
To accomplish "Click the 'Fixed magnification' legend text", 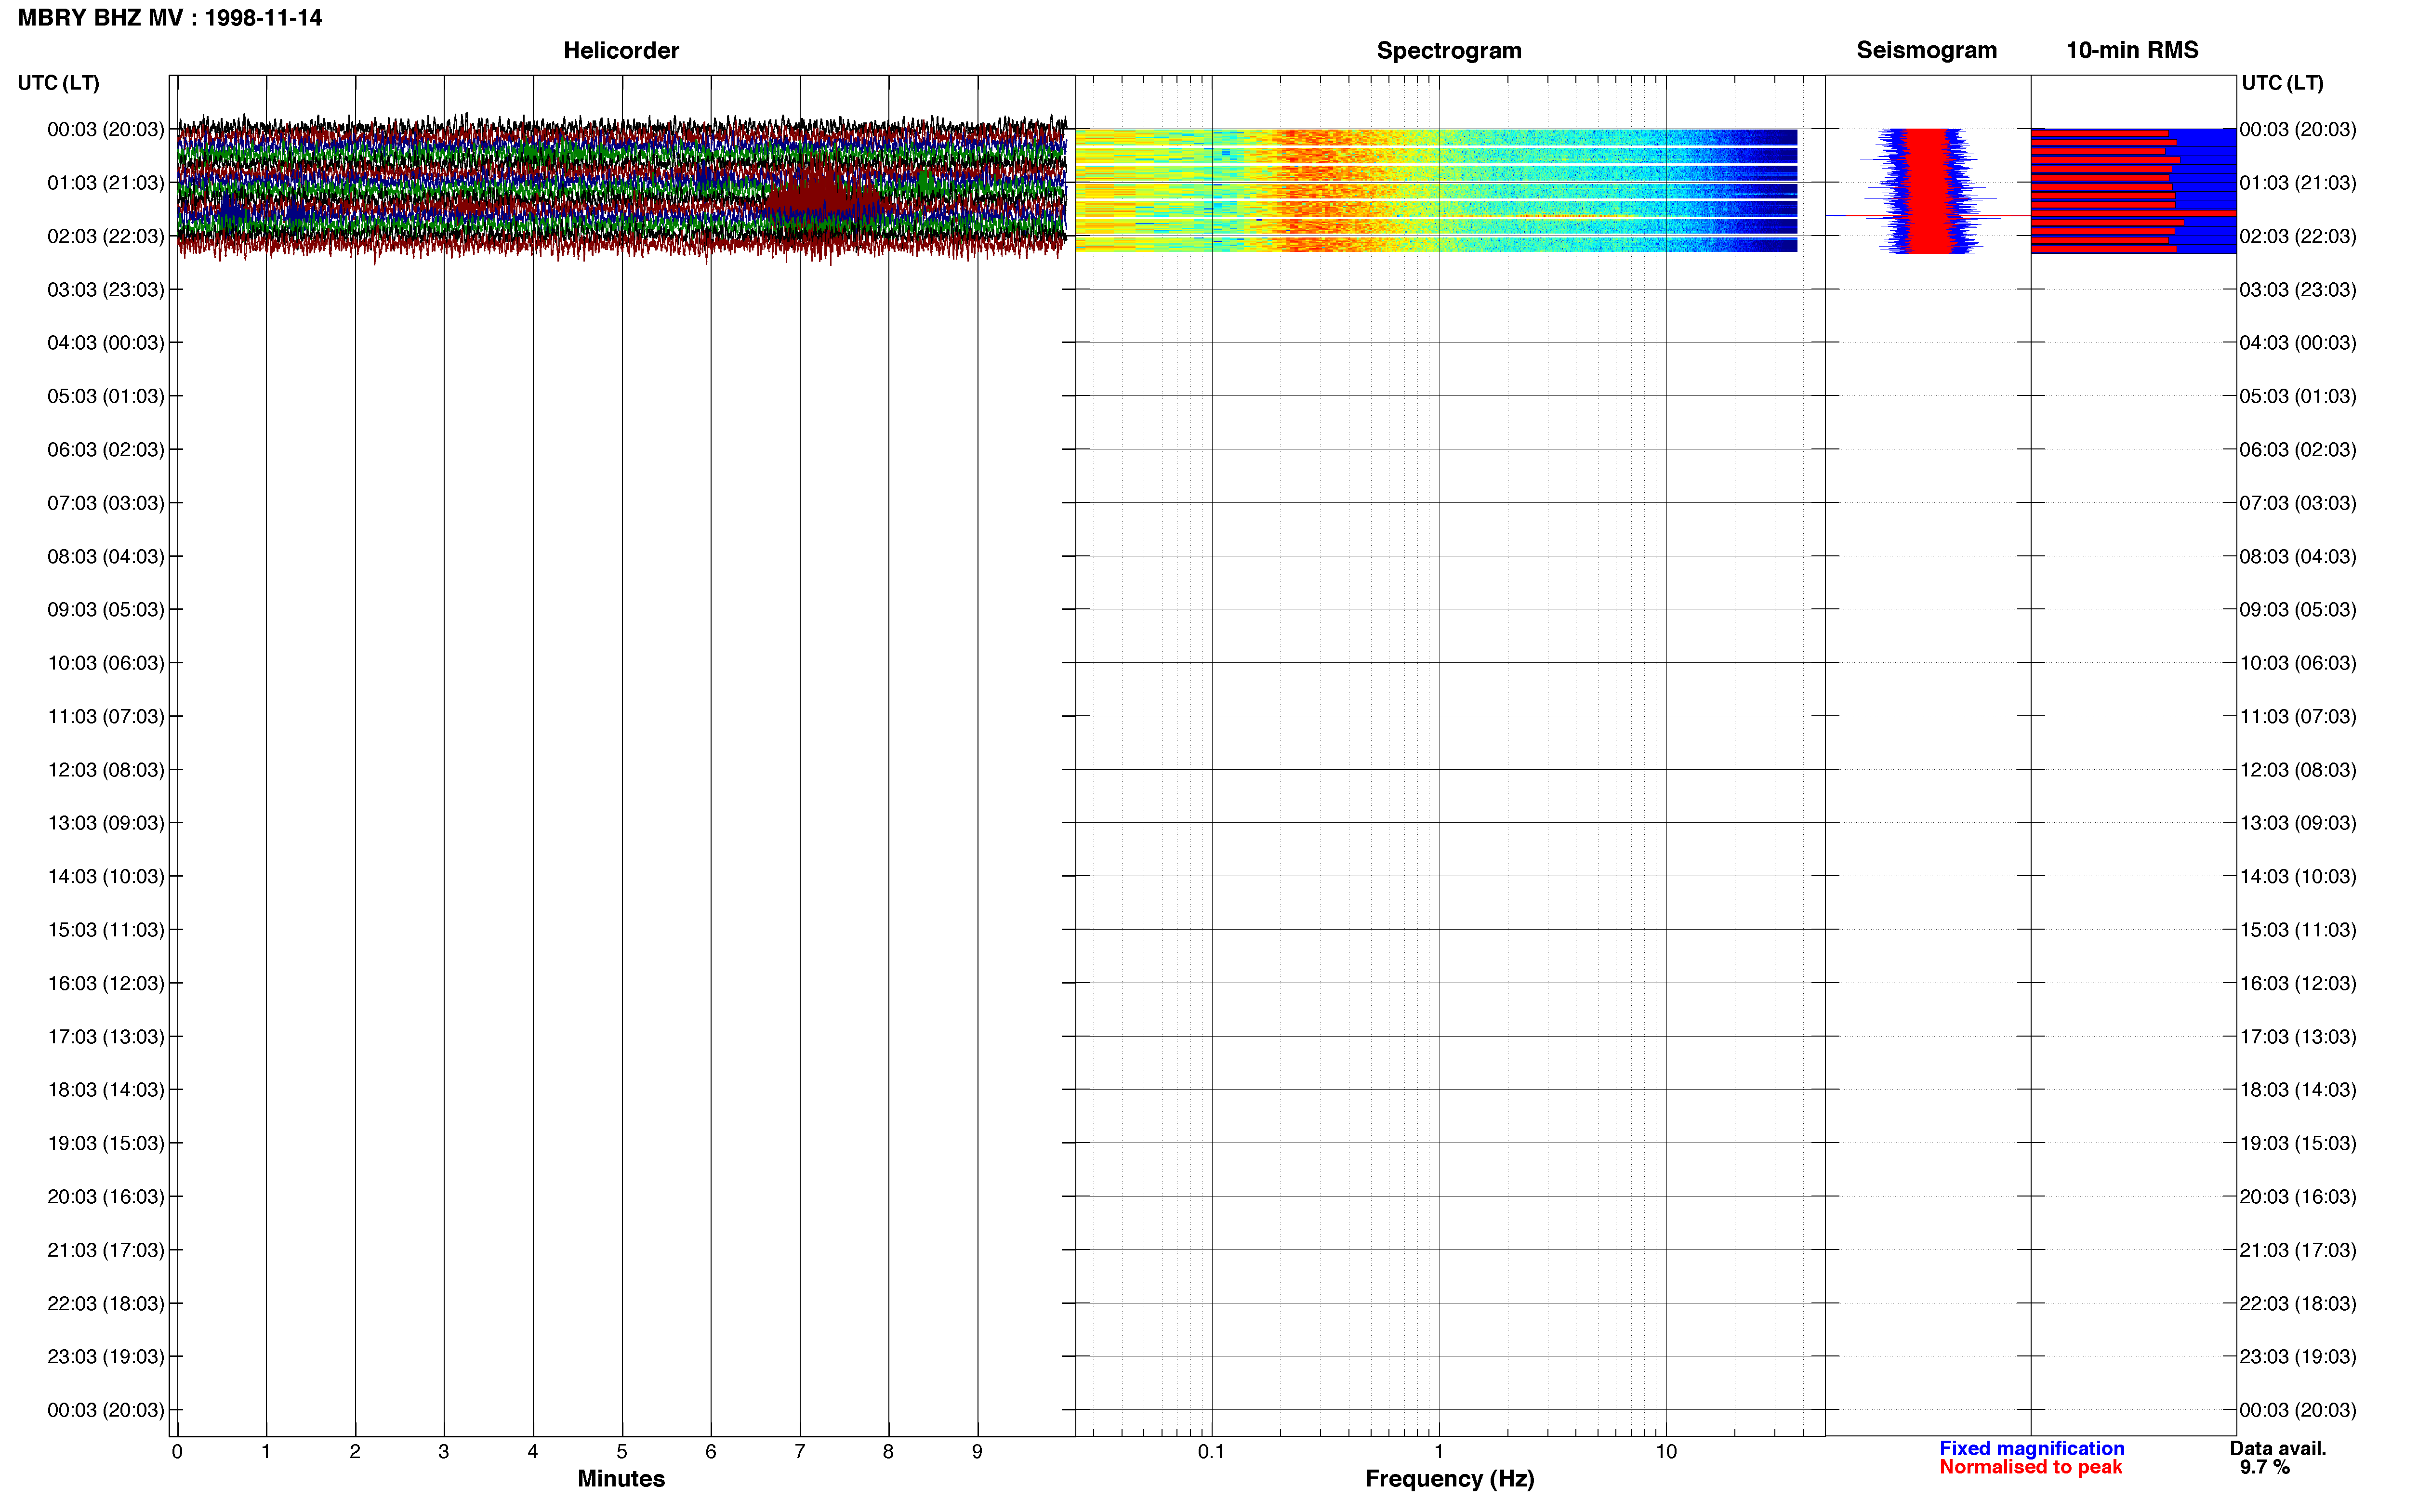I will pyautogui.click(x=2031, y=1448).
